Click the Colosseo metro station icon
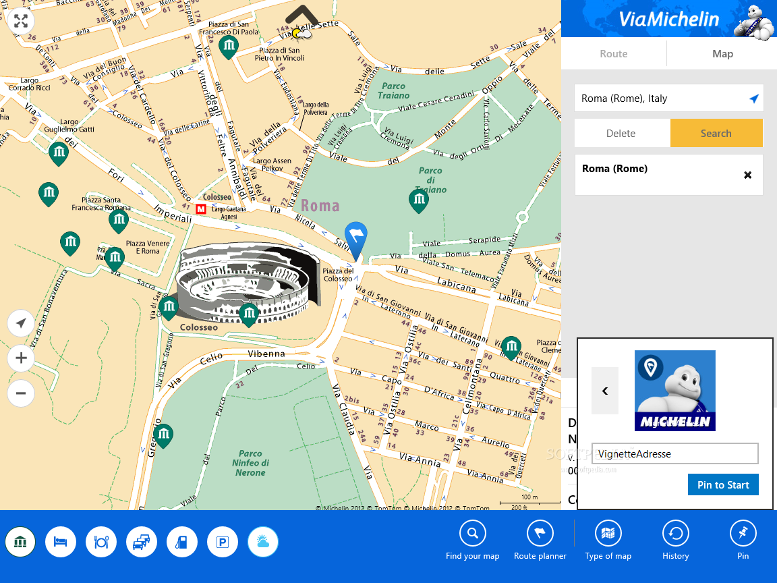The width and height of the screenshot is (777, 583). 201,209
